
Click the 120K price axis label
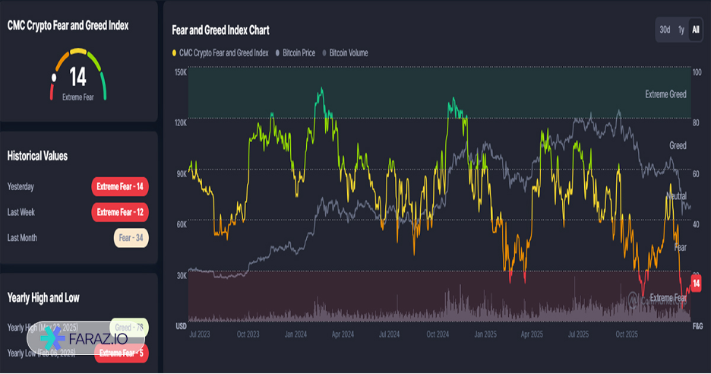click(181, 123)
